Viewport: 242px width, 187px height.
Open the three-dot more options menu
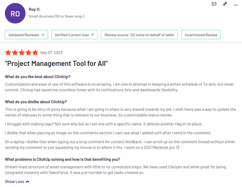pyautogui.click(x=236, y=5)
